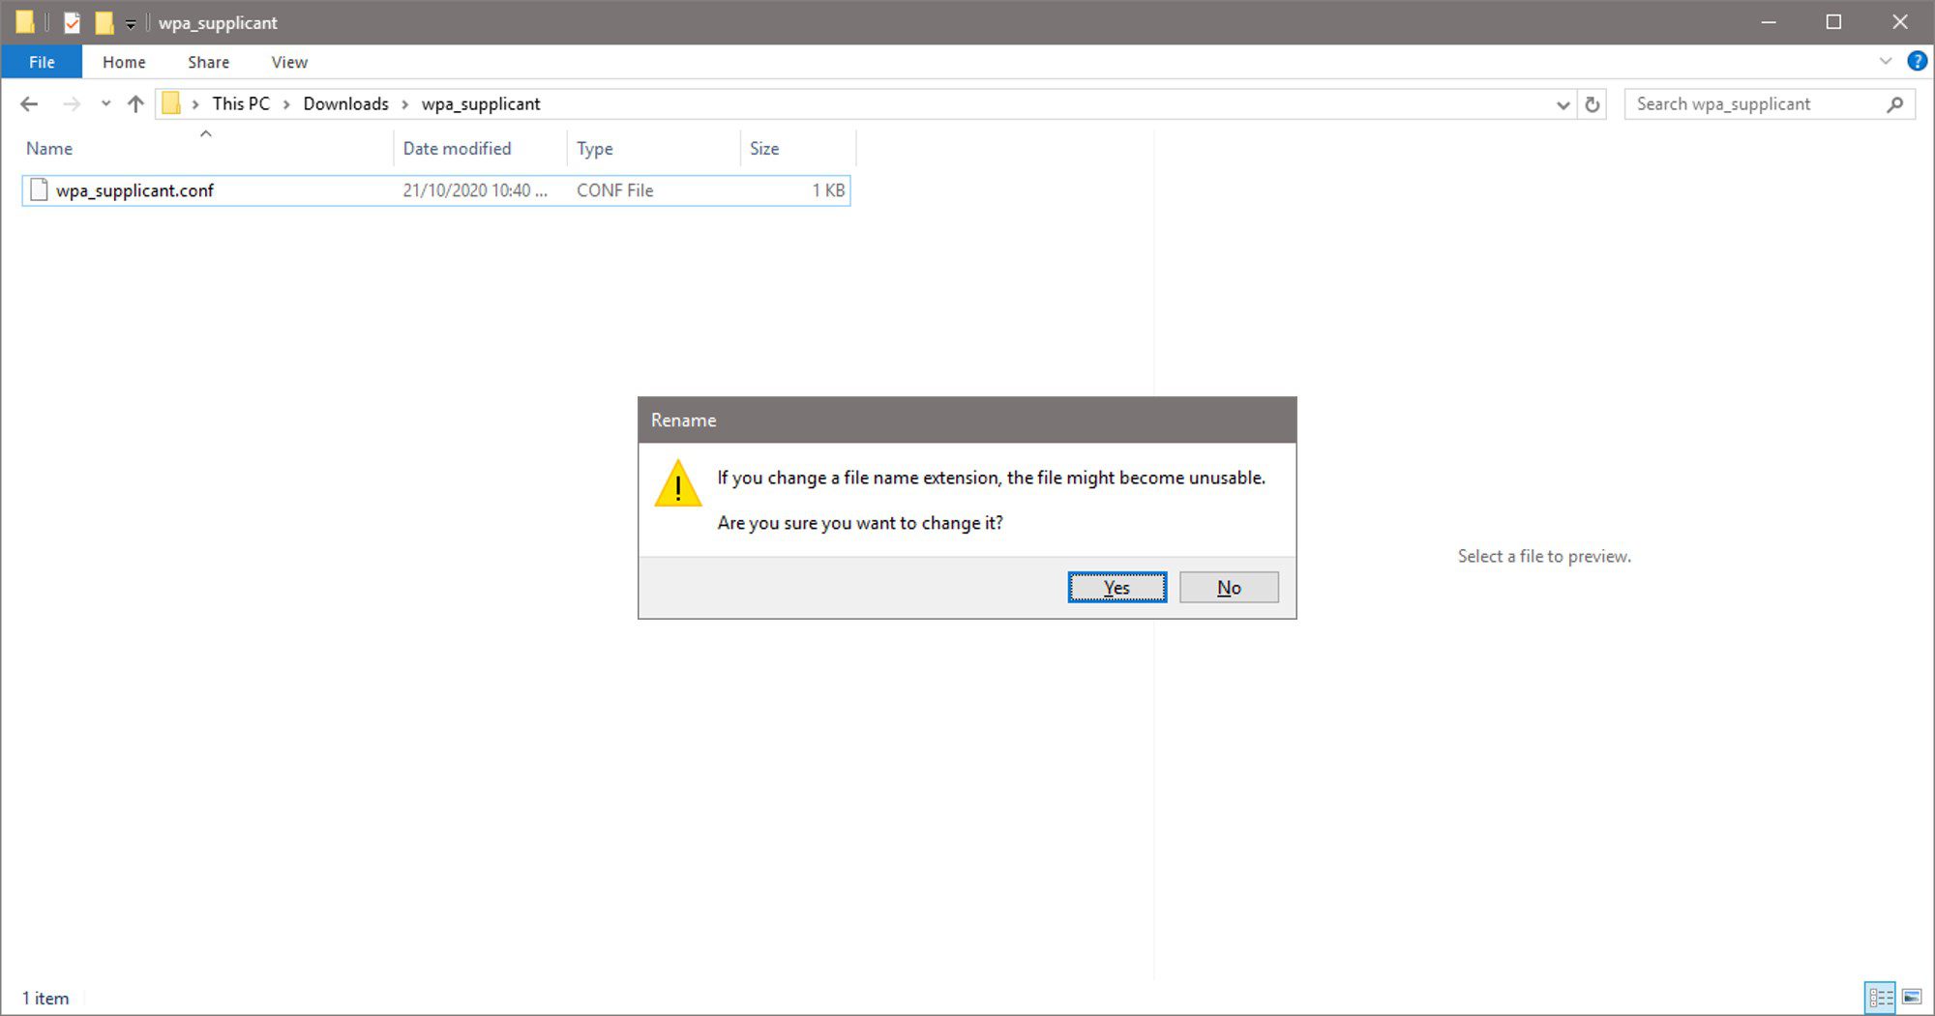
Task: Open Help via blue question mark icon
Action: click(x=1916, y=62)
